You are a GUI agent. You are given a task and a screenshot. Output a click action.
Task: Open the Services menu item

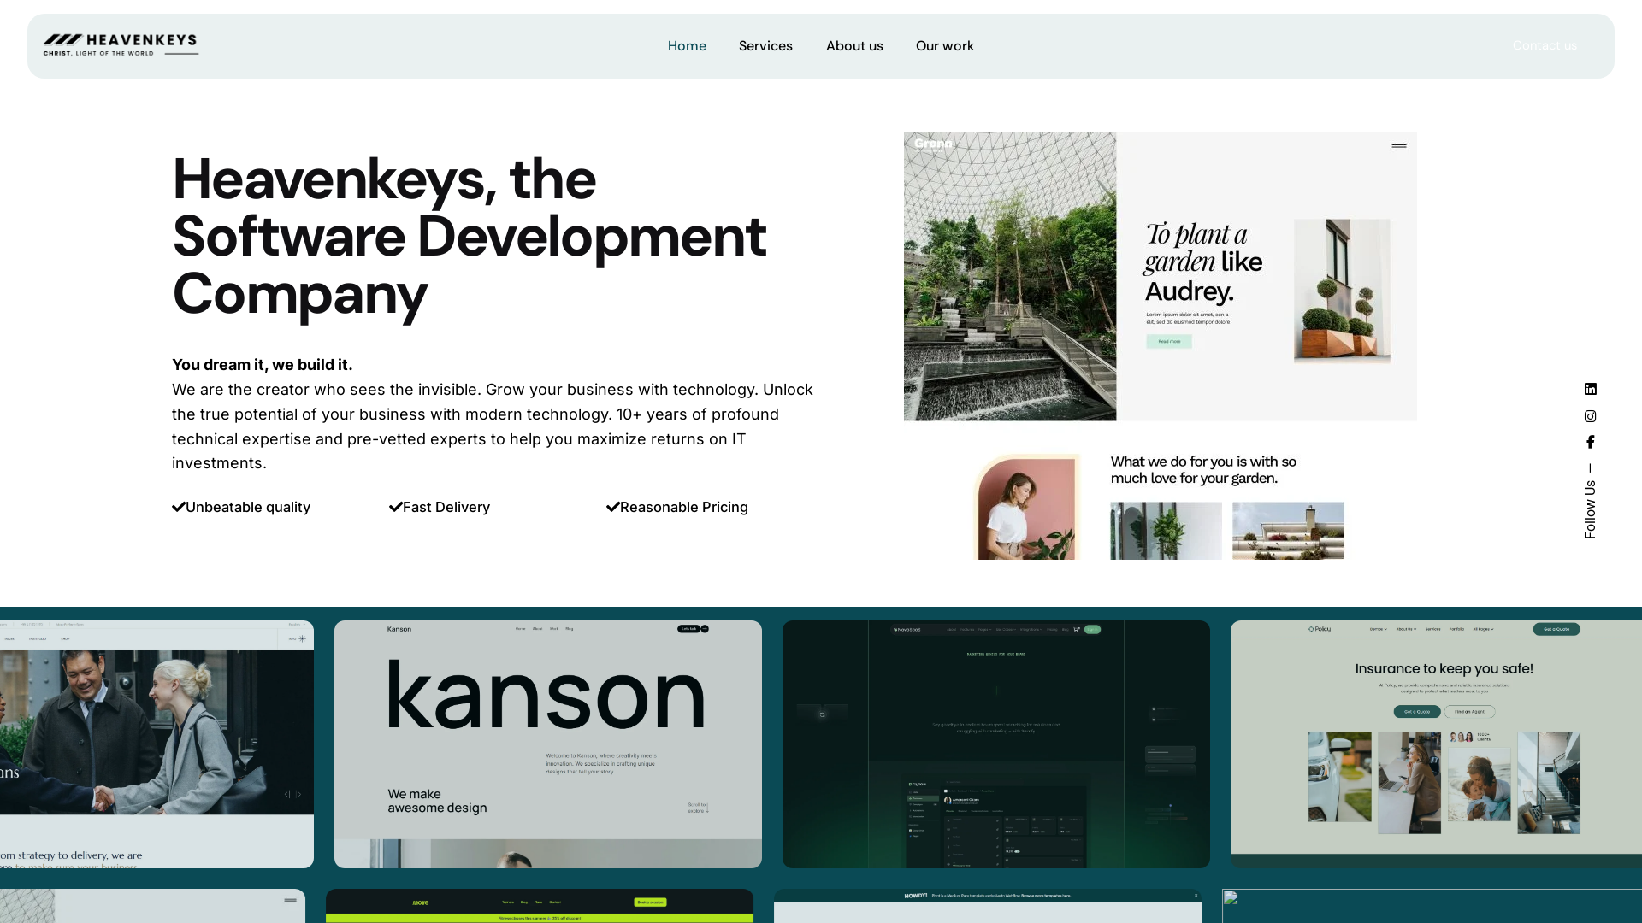765,46
